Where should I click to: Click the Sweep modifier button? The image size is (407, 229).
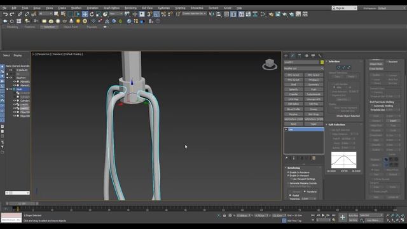tap(314, 109)
